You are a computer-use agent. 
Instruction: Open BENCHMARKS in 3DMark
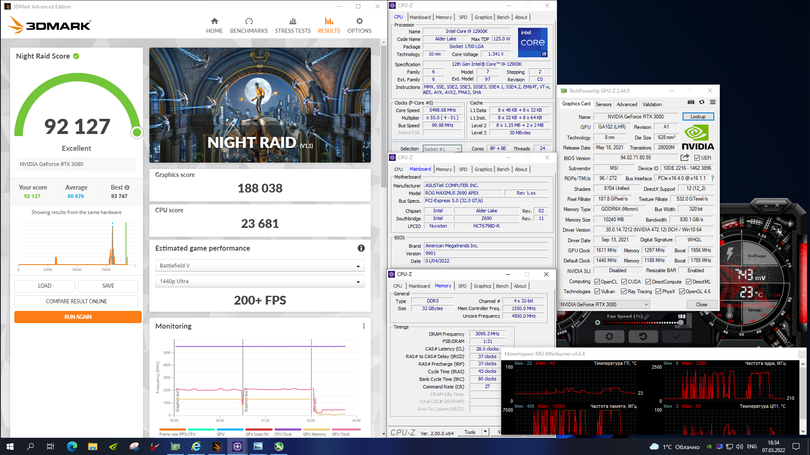click(249, 26)
